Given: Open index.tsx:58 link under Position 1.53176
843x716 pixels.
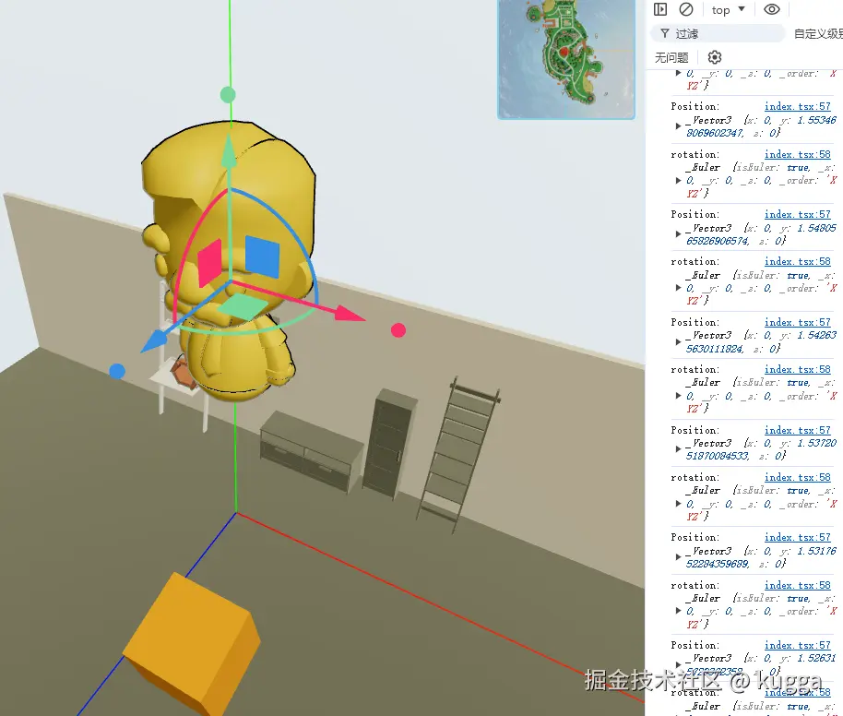Looking at the screenshot, I should tap(797, 585).
